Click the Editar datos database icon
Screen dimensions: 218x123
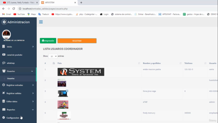click(x=4, y=101)
